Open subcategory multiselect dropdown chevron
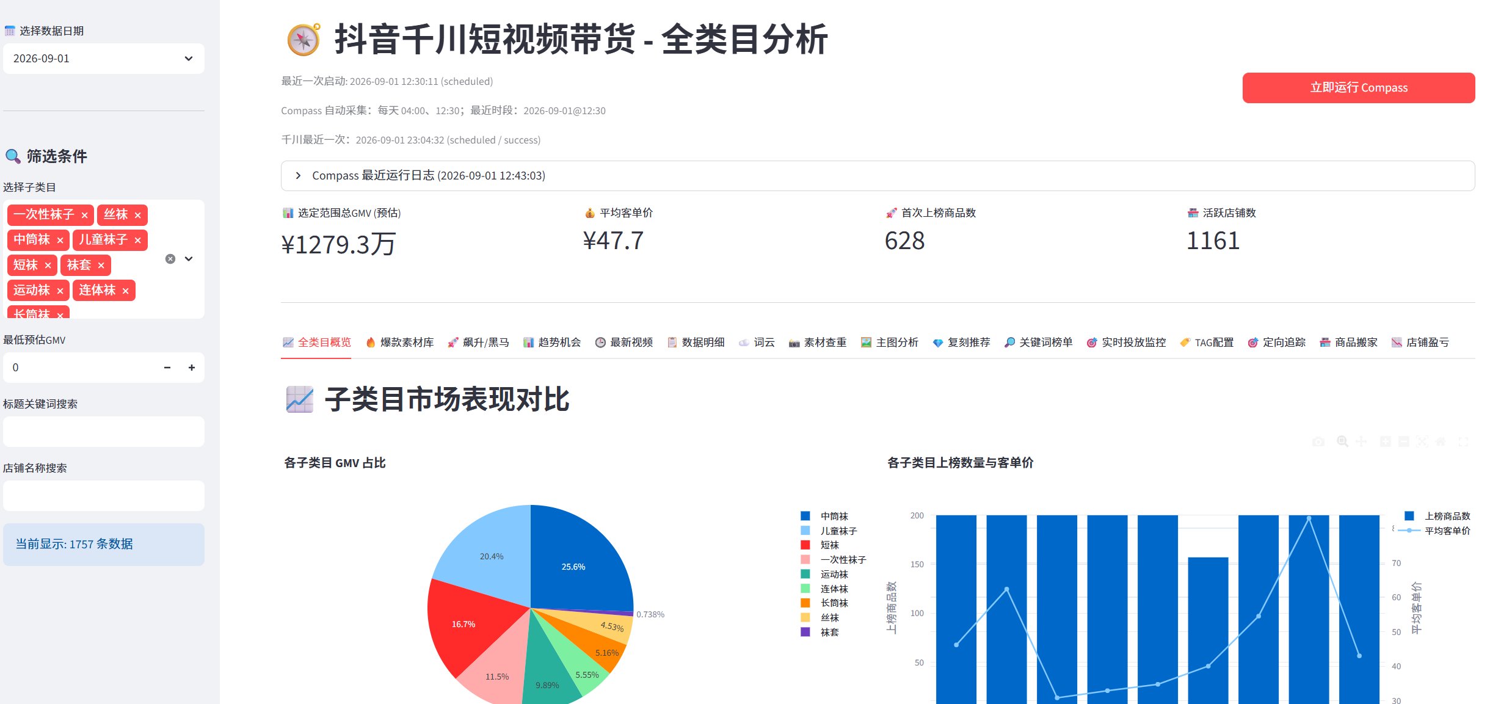The height and width of the screenshot is (704, 1490). (x=189, y=259)
